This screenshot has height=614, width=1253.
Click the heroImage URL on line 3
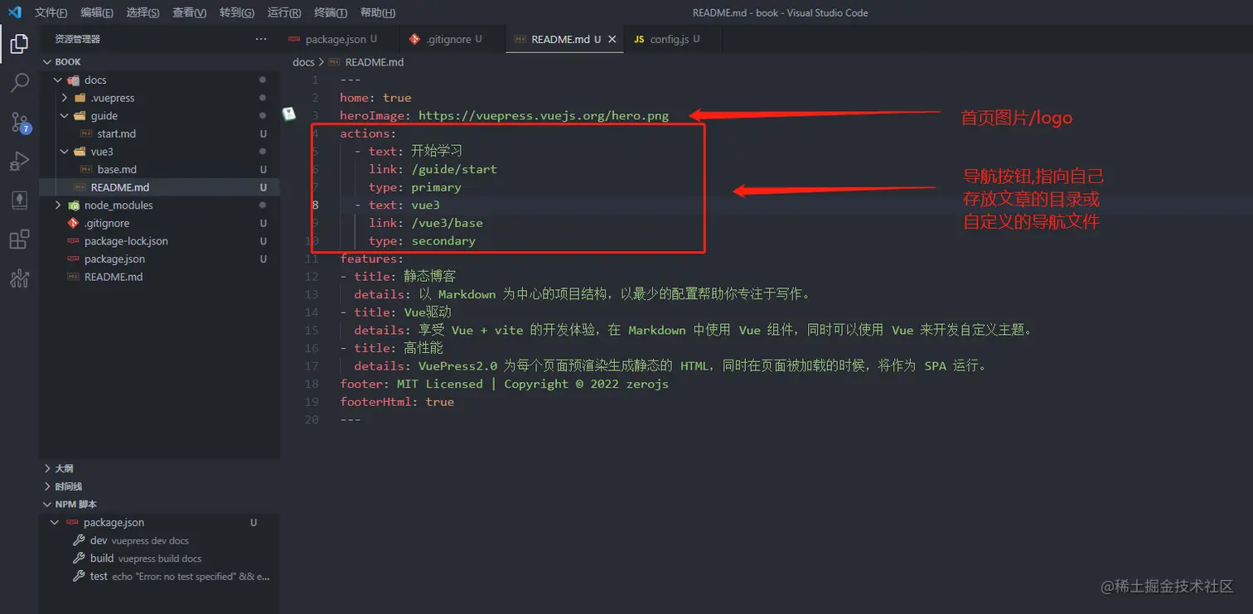(543, 116)
